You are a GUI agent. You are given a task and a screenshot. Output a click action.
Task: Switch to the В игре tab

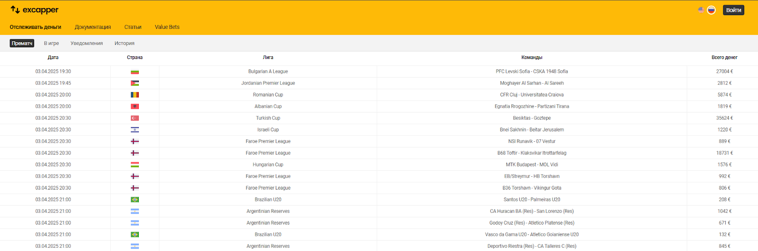click(52, 43)
